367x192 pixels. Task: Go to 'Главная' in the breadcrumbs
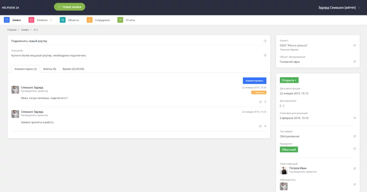coord(12,30)
